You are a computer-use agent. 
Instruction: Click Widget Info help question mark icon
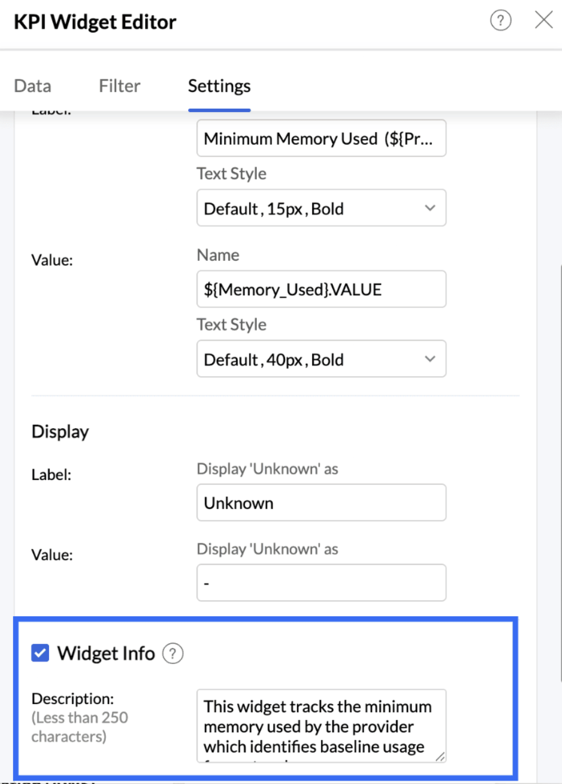173,653
